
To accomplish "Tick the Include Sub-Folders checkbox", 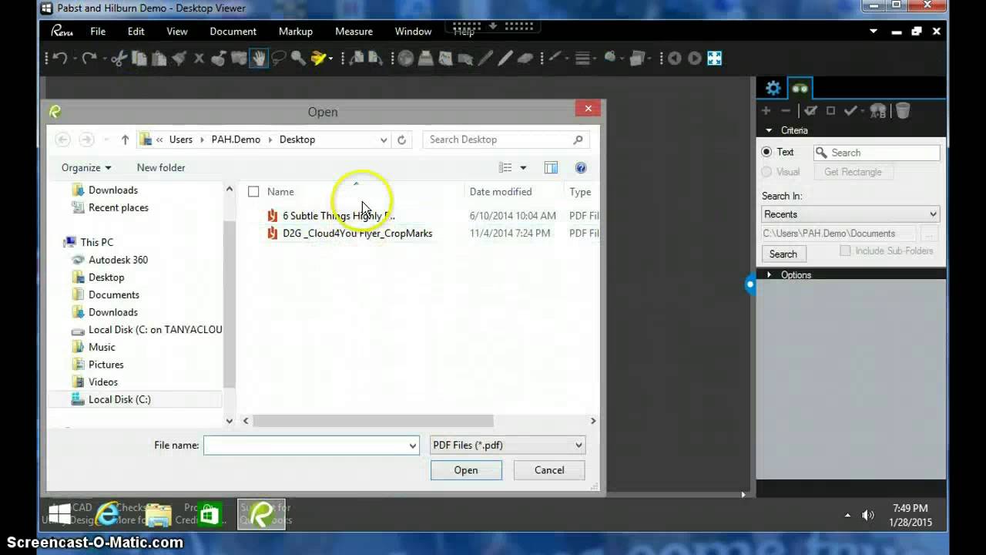I will click(845, 251).
